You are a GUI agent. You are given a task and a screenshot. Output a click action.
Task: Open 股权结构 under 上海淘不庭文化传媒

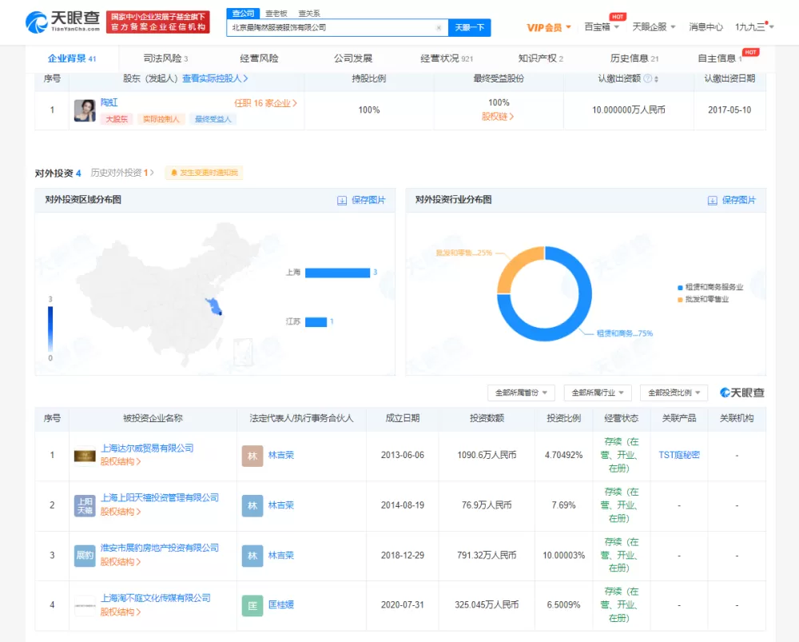(121, 612)
